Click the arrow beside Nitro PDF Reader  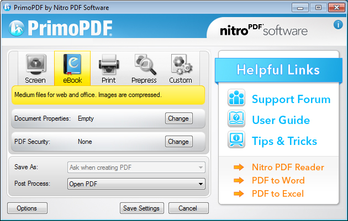[x=239, y=167]
